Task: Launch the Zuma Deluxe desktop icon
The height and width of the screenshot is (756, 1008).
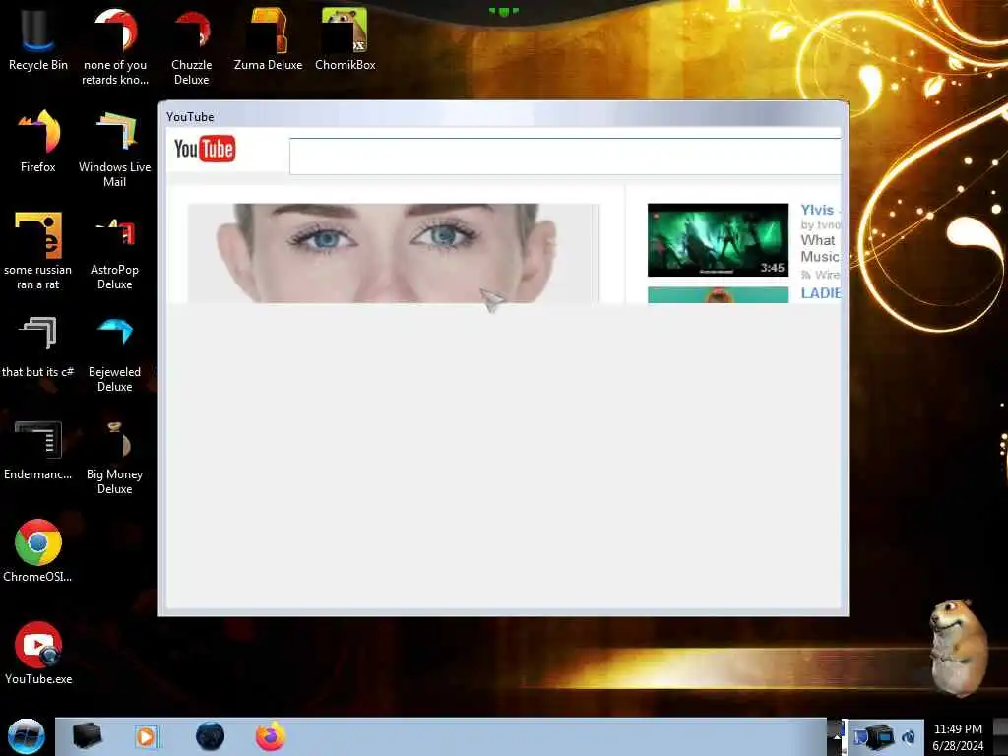Action: (x=268, y=39)
